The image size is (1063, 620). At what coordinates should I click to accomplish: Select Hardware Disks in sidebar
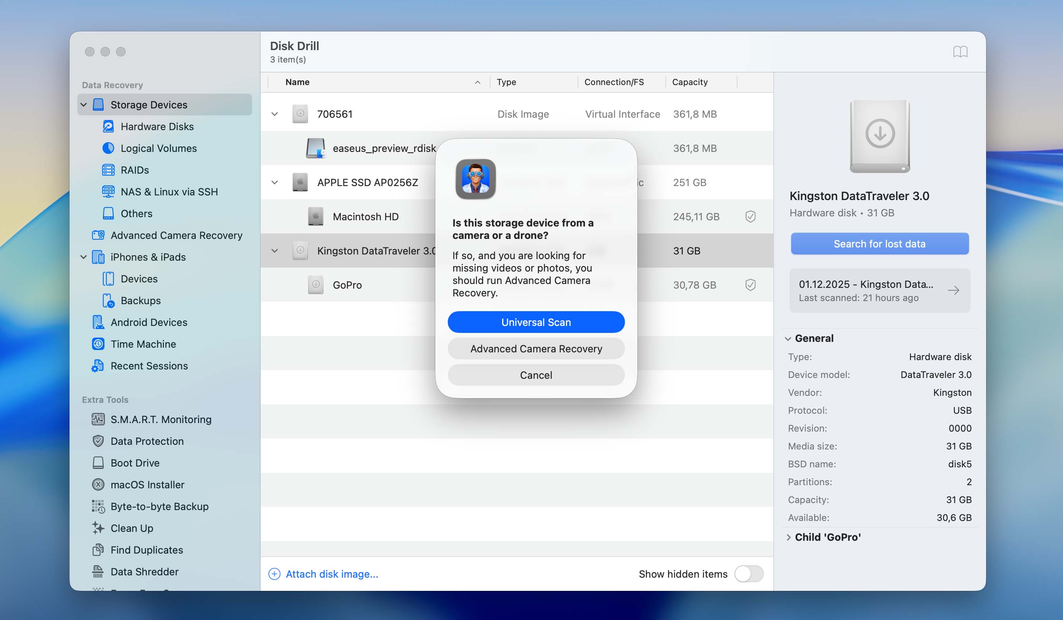[x=157, y=126]
